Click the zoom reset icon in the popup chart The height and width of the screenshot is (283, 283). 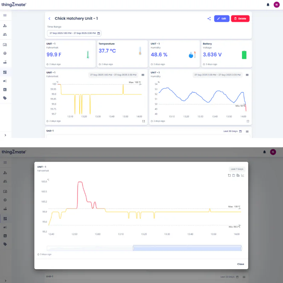234,175
